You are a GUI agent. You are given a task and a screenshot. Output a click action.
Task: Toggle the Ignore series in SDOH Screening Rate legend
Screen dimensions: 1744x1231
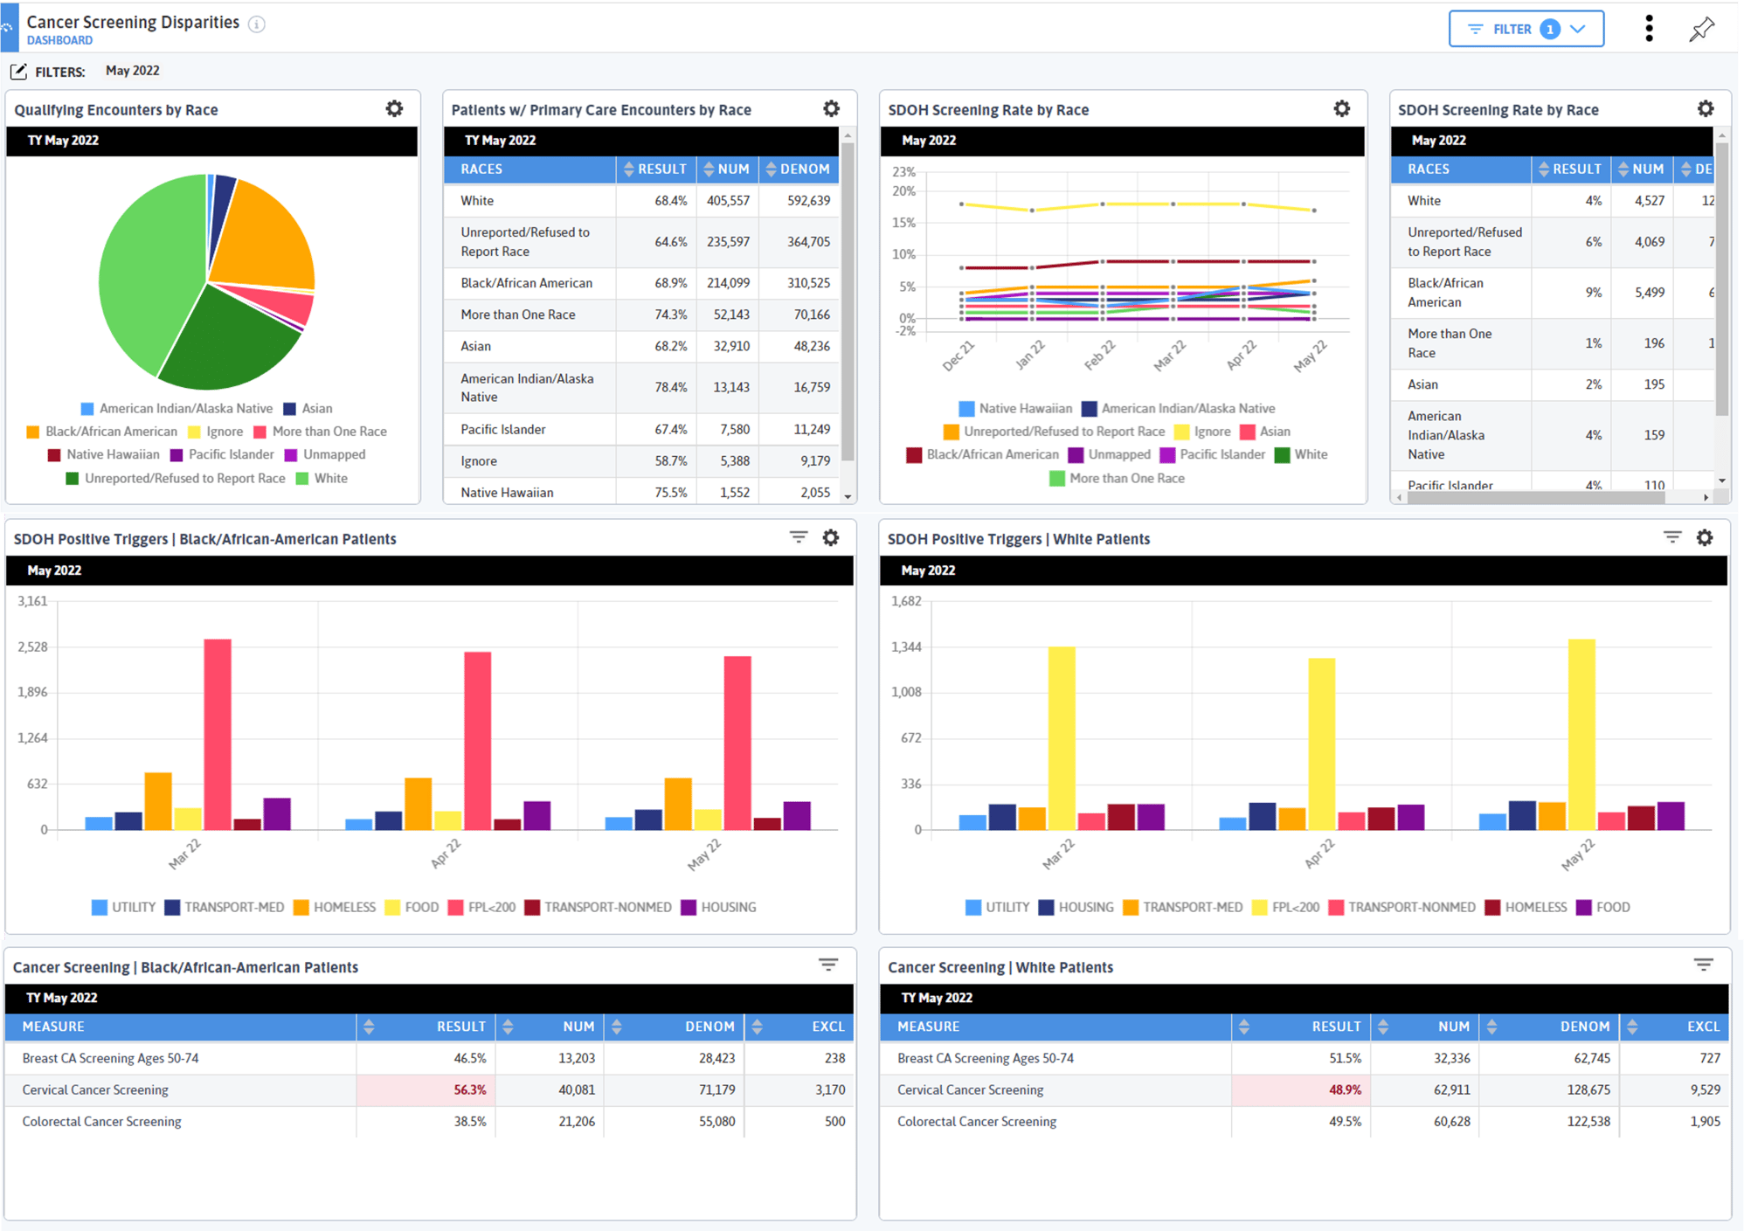[x=1209, y=431]
